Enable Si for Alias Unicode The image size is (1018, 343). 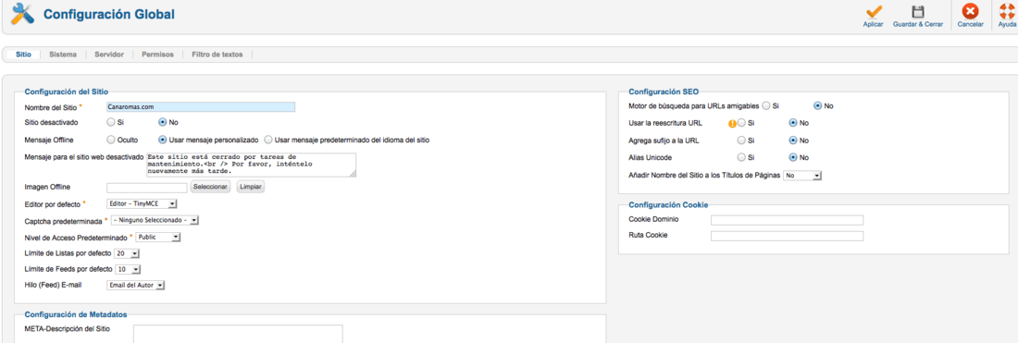(x=741, y=157)
